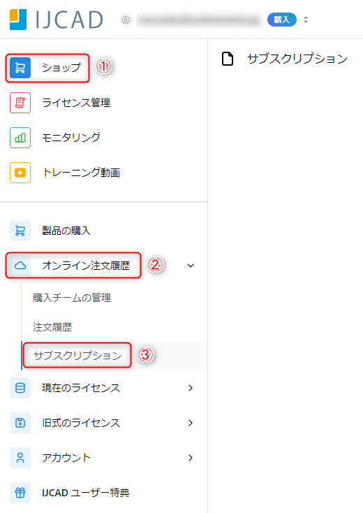Open the 現在のライセンス label
Image resolution: width=363 pixels, height=513 pixels.
pos(81,388)
